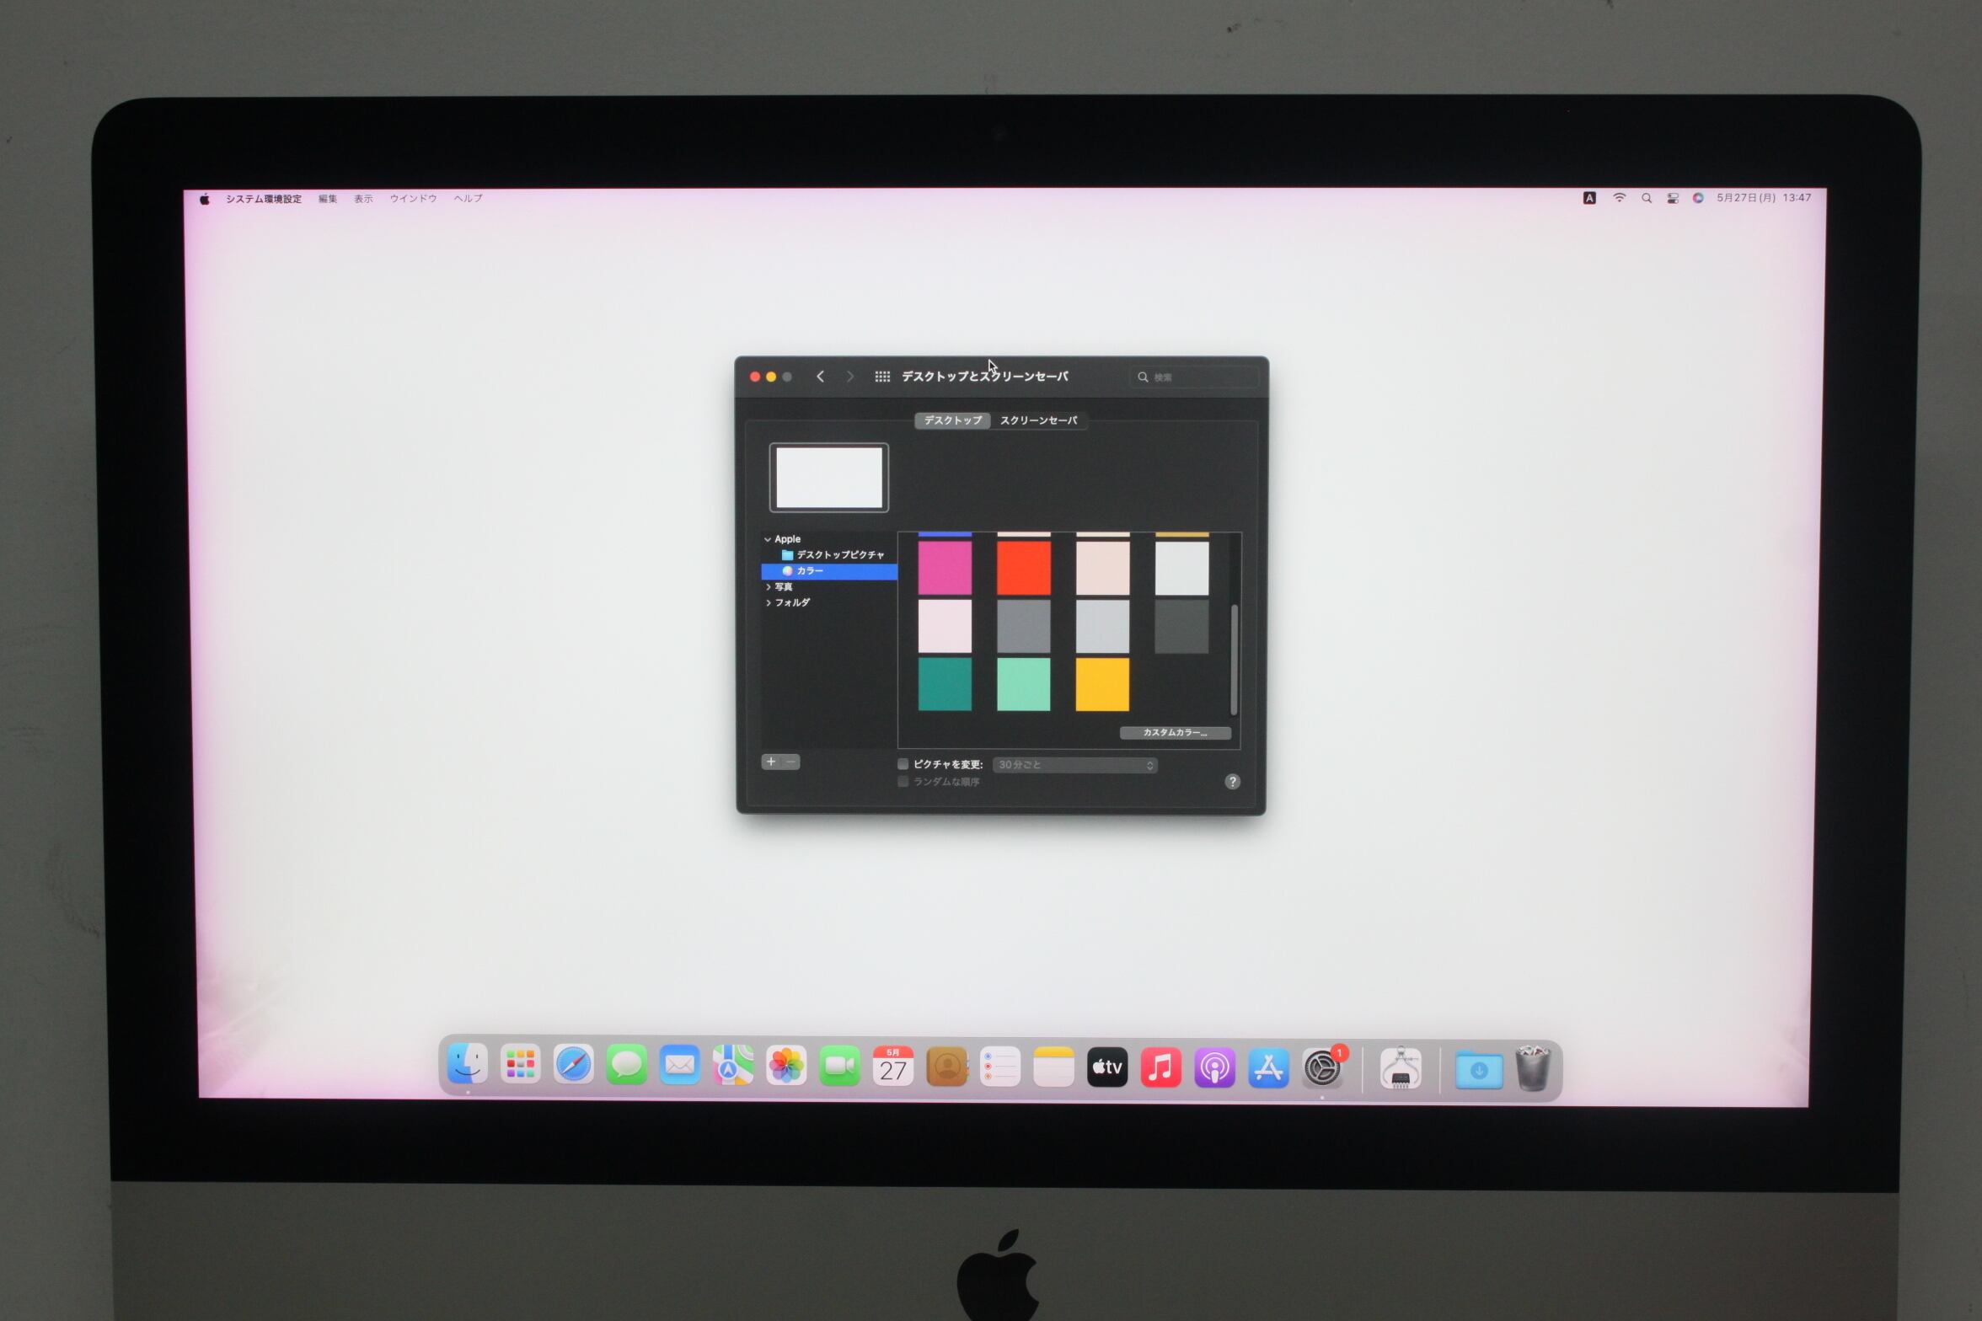
Task: Expand the 写真 sidebar section
Action: click(768, 587)
